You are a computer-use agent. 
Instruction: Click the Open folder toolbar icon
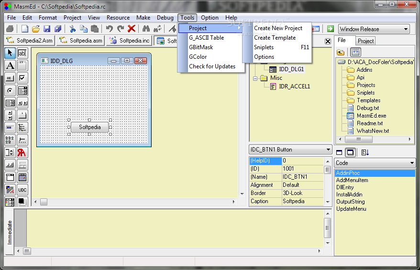point(35,28)
